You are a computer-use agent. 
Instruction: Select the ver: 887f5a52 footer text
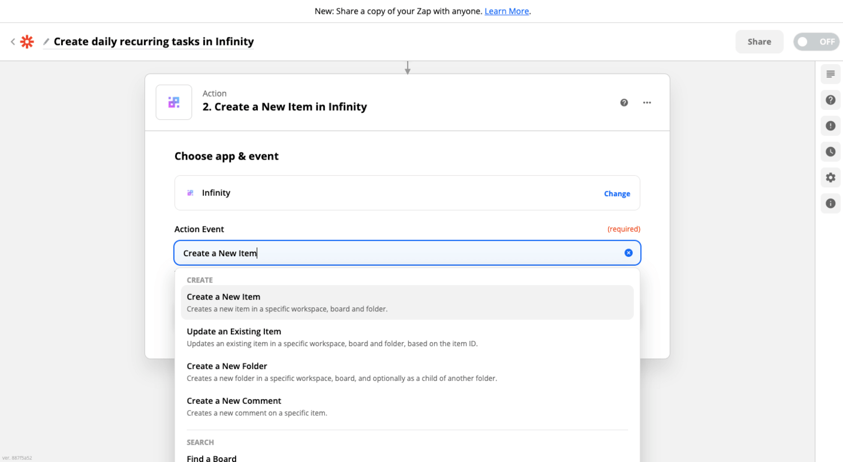click(x=17, y=458)
